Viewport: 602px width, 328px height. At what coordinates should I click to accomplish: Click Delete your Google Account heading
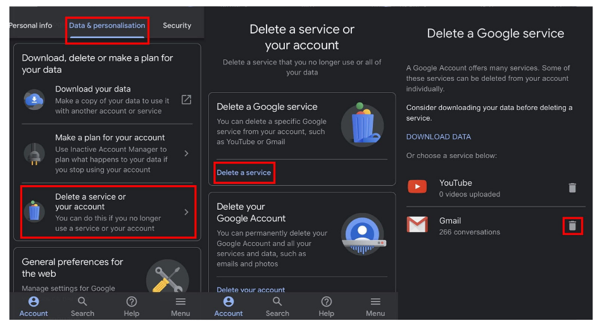point(251,212)
